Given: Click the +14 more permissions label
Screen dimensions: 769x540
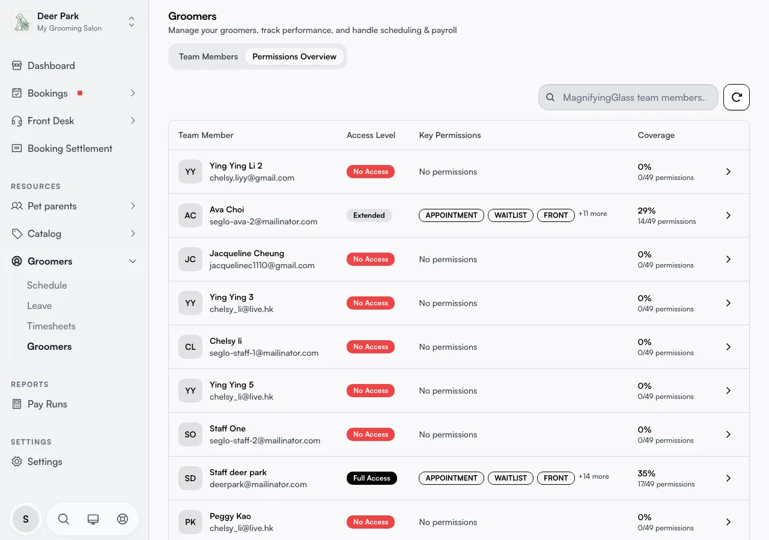Looking at the screenshot, I should point(594,476).
